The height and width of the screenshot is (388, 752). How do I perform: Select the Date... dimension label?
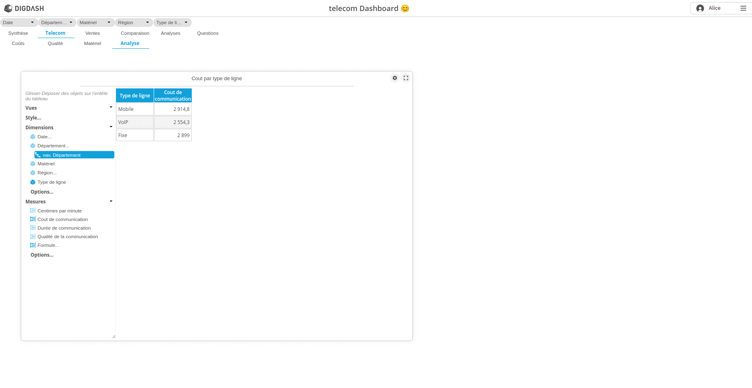pyautogui.click(x=45, y=137)
